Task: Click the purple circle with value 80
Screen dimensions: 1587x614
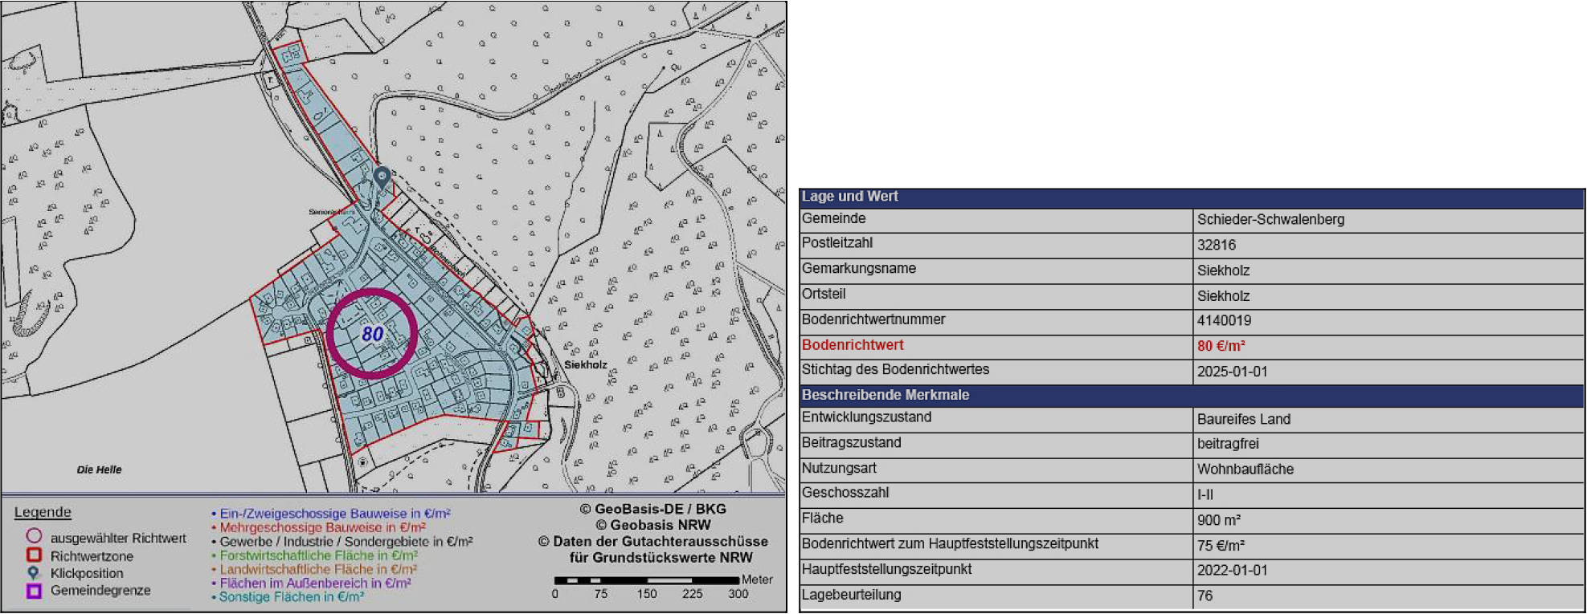Action: click(372, 333)
